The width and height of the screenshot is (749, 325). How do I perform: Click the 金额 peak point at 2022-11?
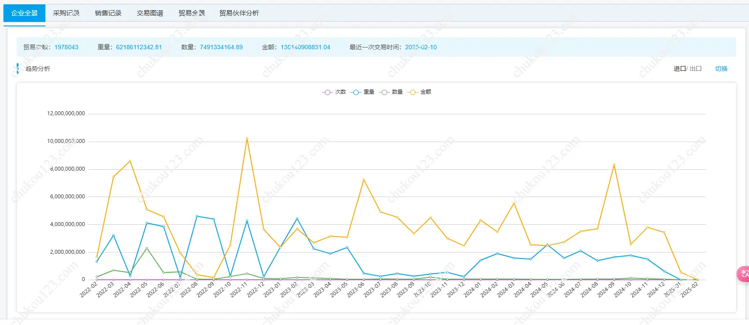[x=247, y=139]
